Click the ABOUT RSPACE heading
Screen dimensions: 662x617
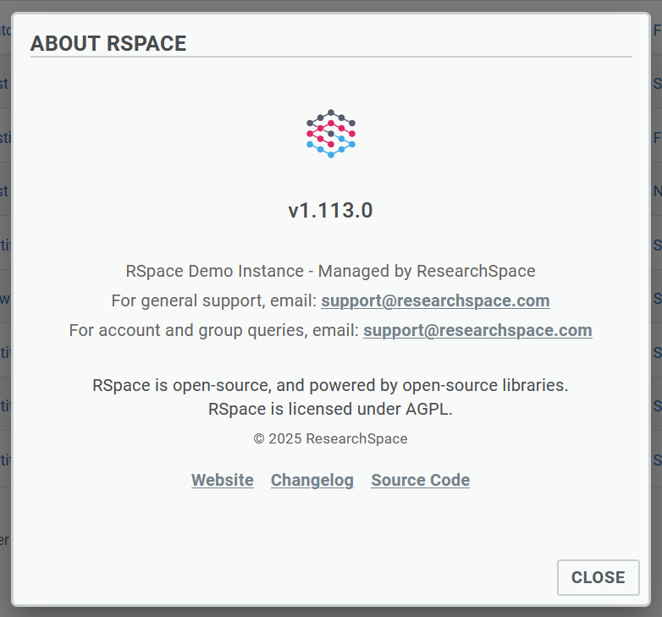[108, 43]
